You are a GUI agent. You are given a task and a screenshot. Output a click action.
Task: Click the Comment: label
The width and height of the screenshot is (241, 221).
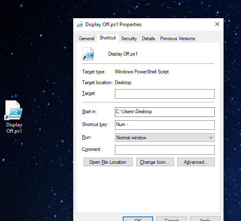[92, 149]
